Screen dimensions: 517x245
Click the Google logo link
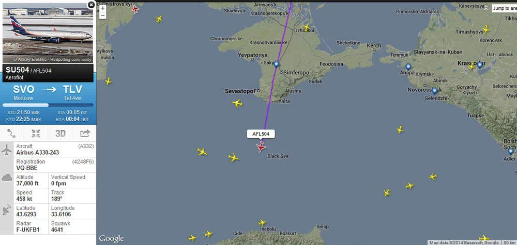pyautogui.click(x=112, y=239)
